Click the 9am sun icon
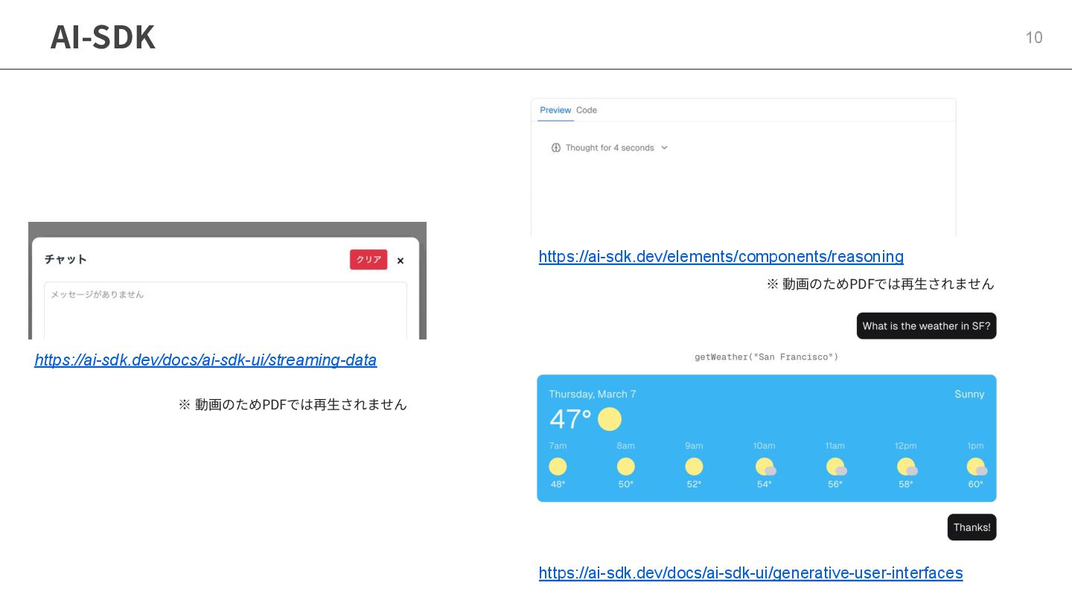The image size is (1072, 603). (694, 467)
